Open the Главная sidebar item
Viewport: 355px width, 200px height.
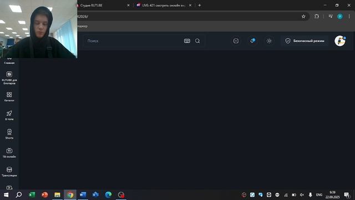click(9, 62)
